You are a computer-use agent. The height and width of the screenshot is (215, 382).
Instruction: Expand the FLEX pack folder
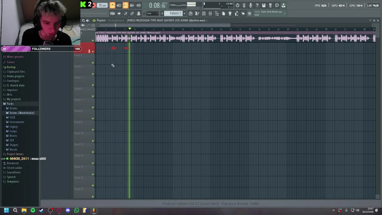coord(12,117)
